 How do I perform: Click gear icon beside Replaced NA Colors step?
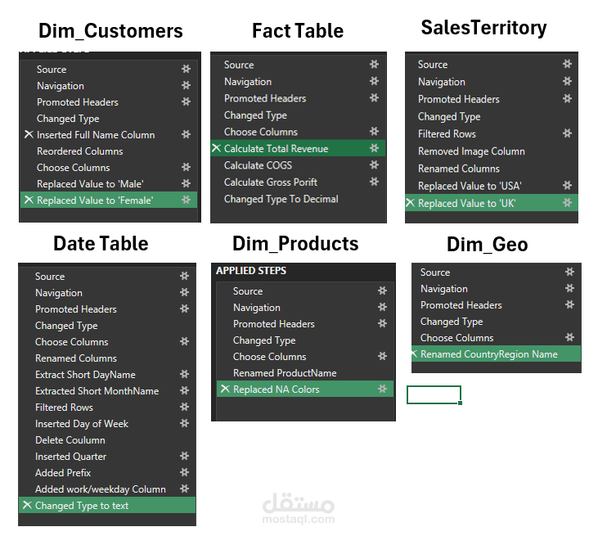tap(382, 390)
